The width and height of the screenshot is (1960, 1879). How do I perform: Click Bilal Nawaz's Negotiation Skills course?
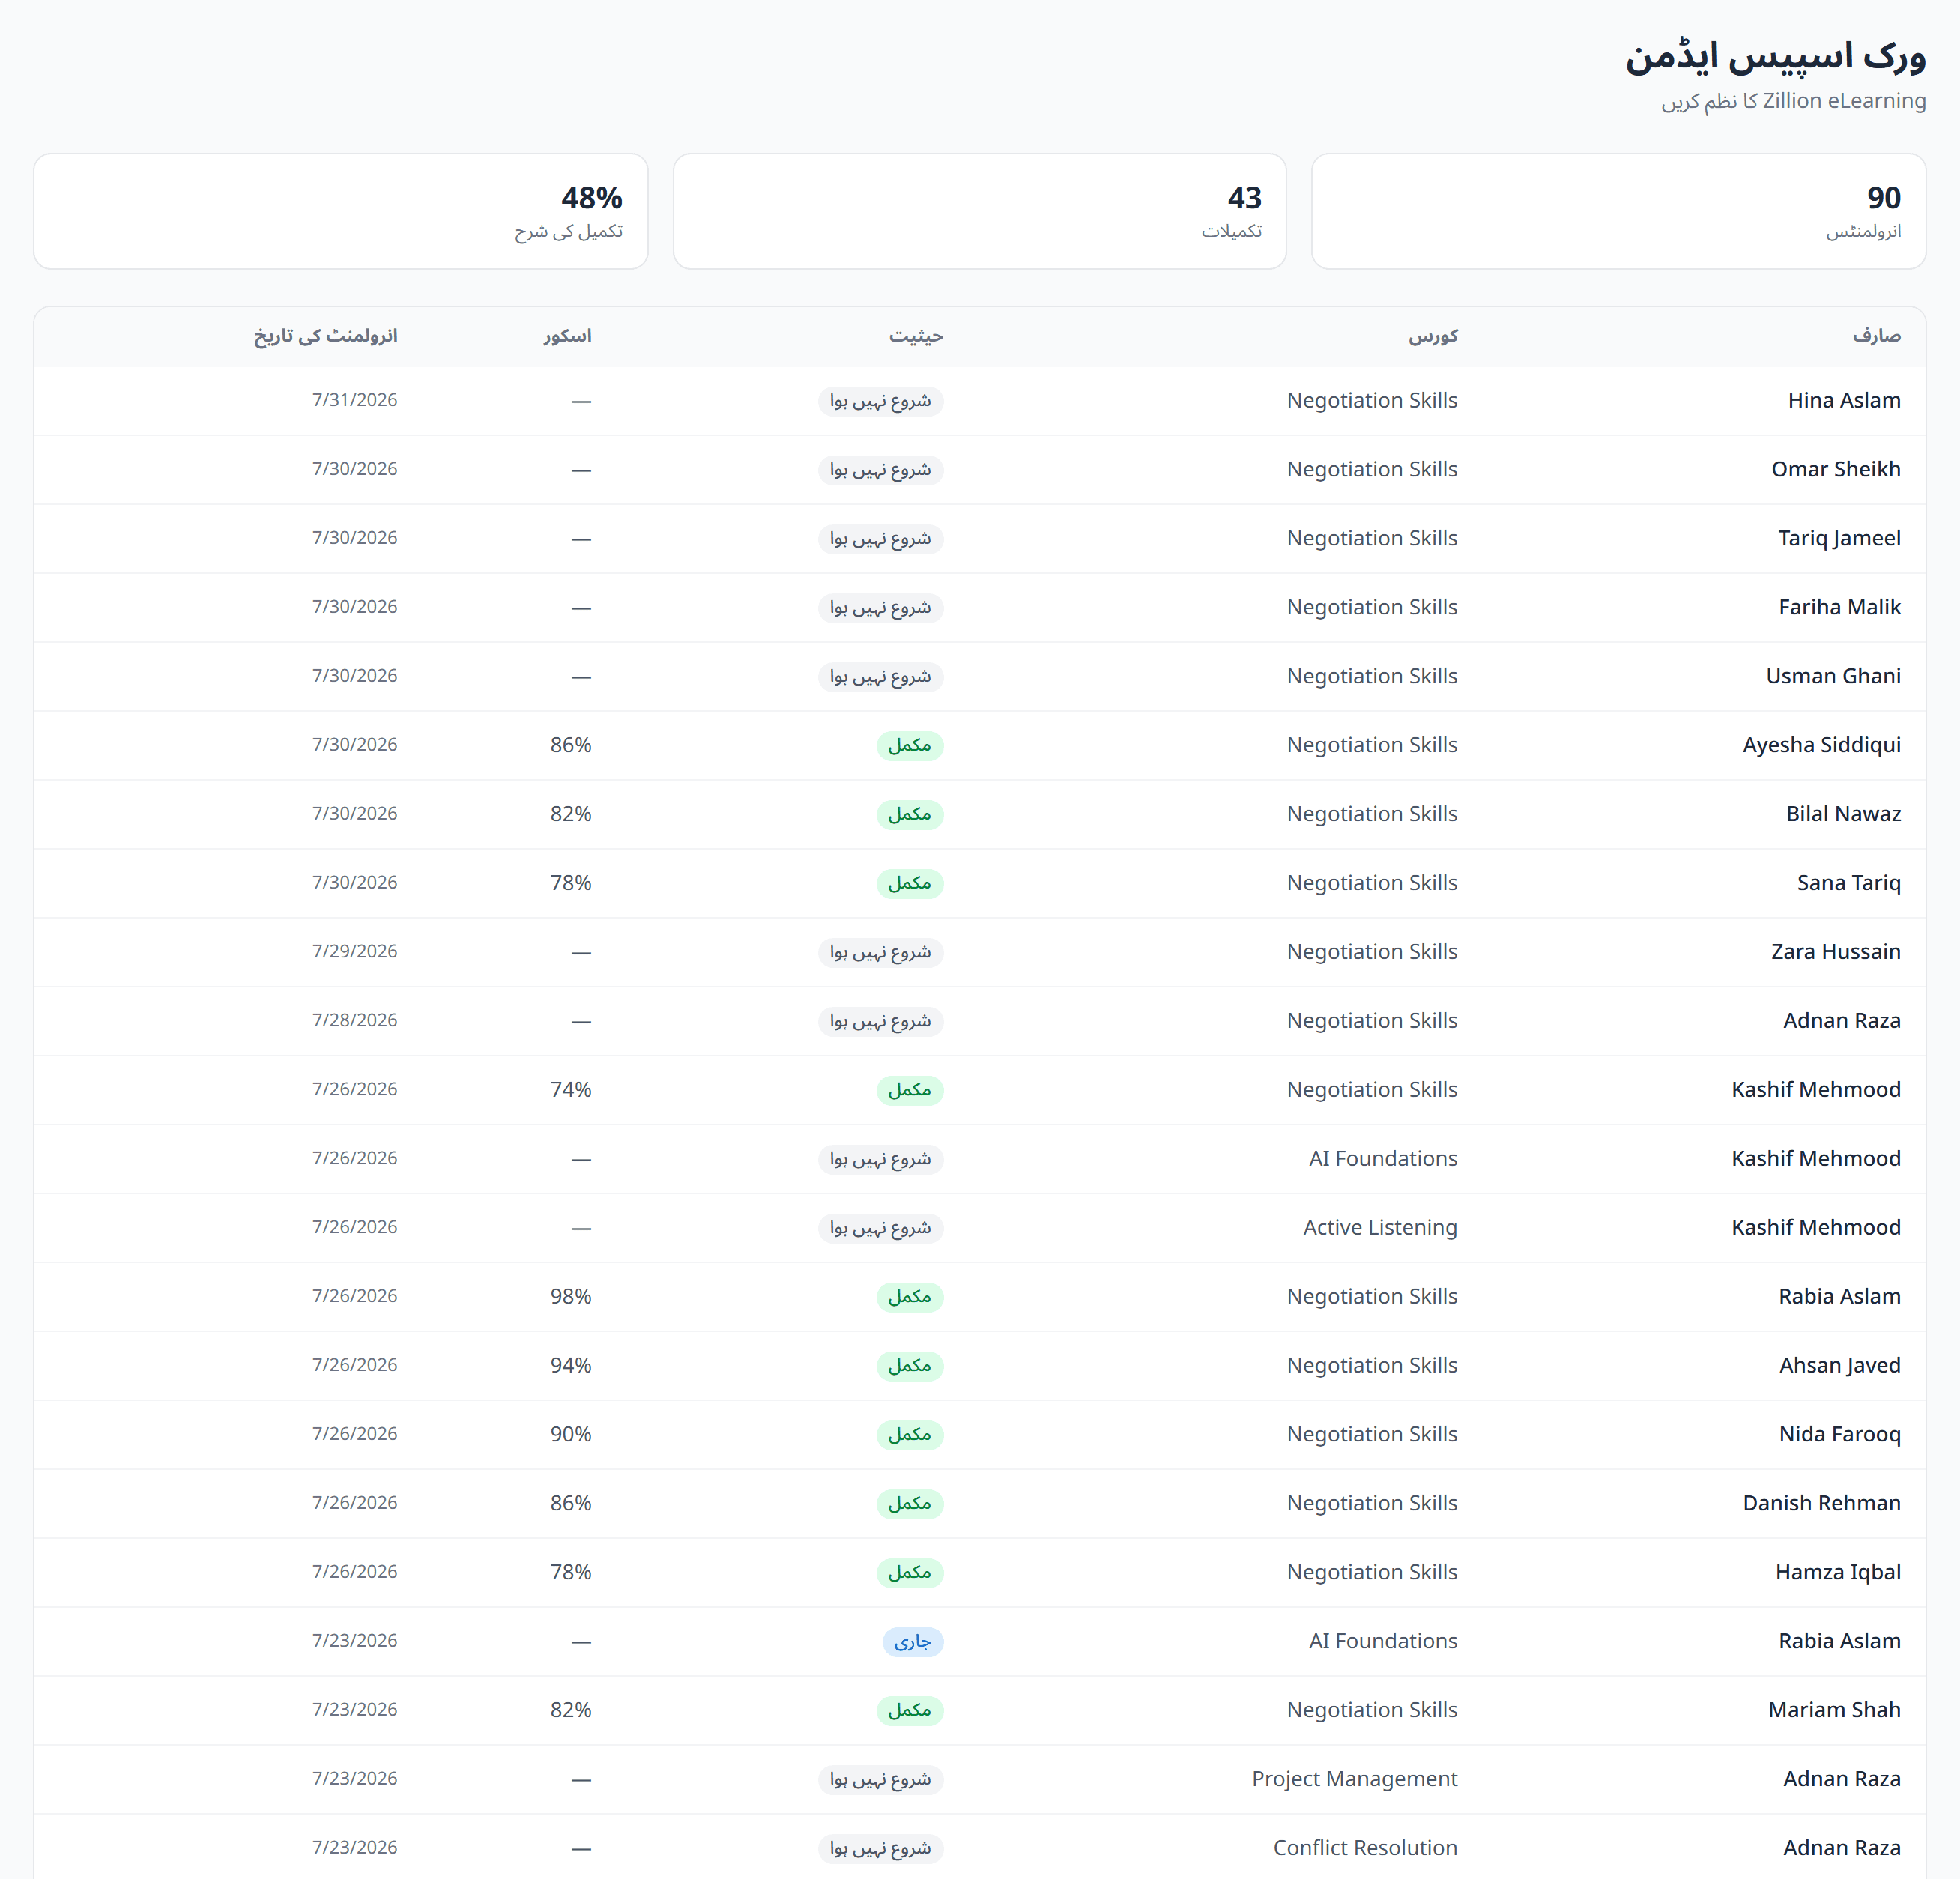pyautogui.click(x=1372, y=814)
